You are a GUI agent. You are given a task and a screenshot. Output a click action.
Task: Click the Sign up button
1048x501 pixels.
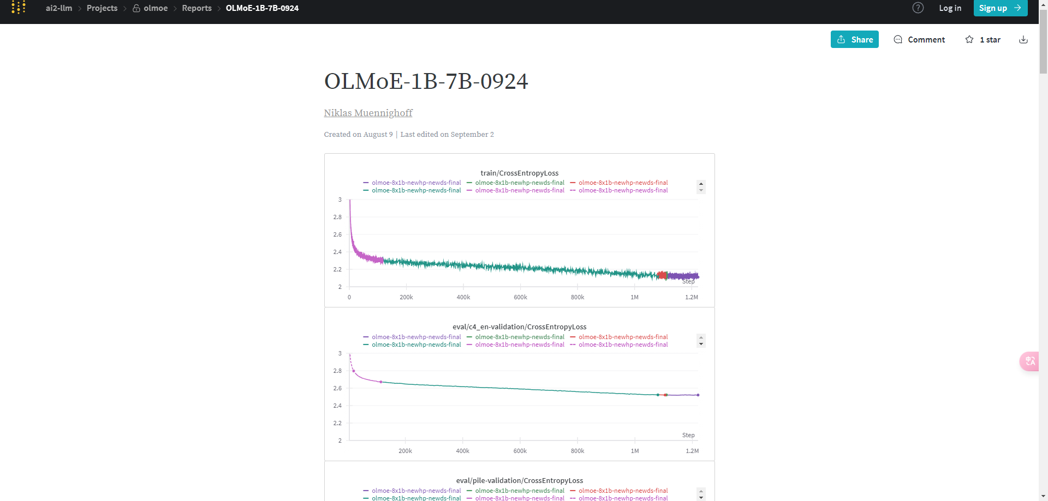(x=1000, y=8)
